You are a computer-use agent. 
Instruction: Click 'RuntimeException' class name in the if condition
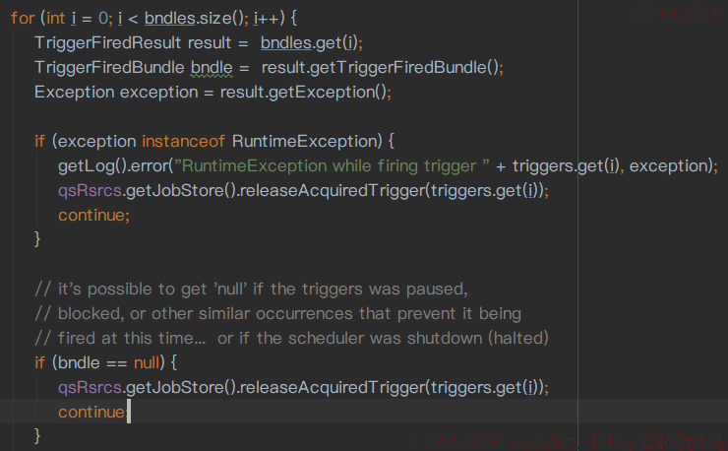(x=305, y=141)
